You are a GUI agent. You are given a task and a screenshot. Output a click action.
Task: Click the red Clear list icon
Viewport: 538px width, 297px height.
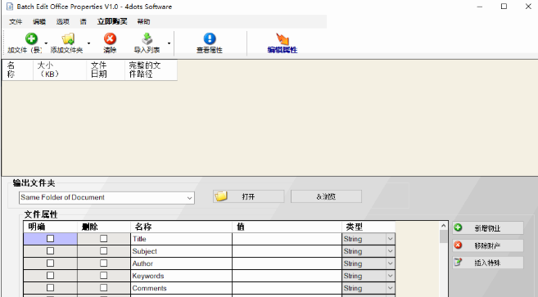tap(110, 38)
